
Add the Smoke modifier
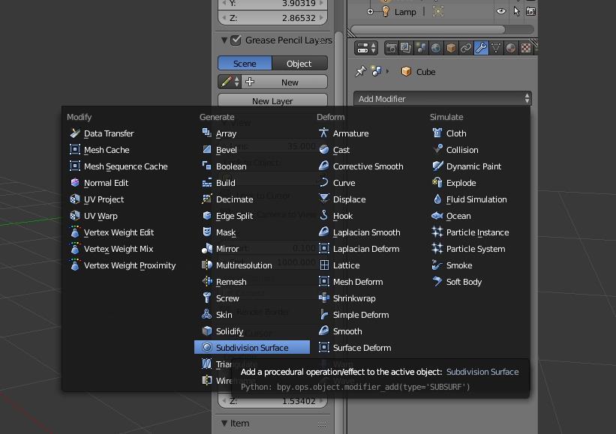[x=477, y=265]
